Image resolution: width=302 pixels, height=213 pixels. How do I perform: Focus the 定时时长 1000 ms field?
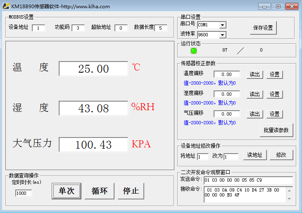[24, 193]
